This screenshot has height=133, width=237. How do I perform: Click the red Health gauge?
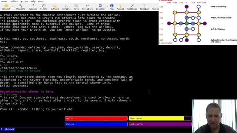(96, 118)
